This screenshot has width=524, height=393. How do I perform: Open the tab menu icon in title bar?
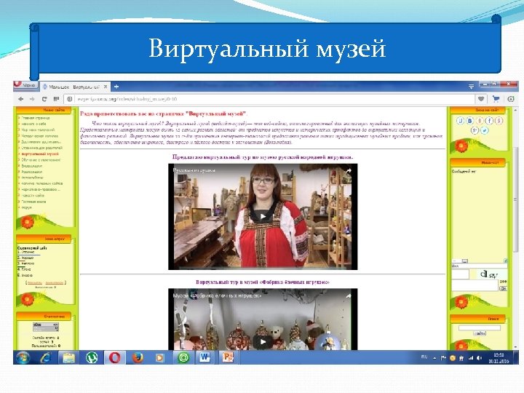tap(471, 87)
